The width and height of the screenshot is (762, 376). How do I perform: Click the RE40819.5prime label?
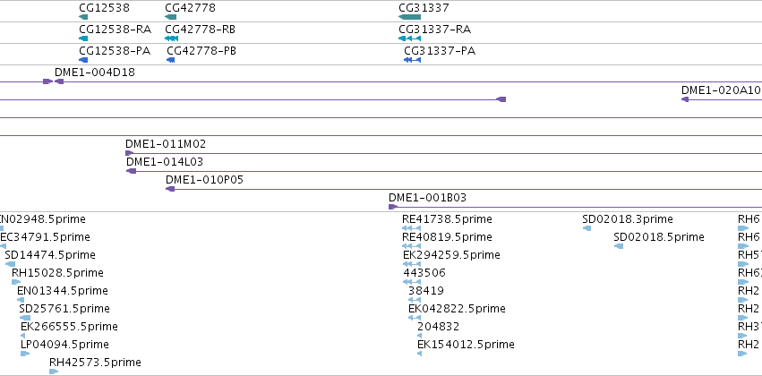[x=447, y=236]
